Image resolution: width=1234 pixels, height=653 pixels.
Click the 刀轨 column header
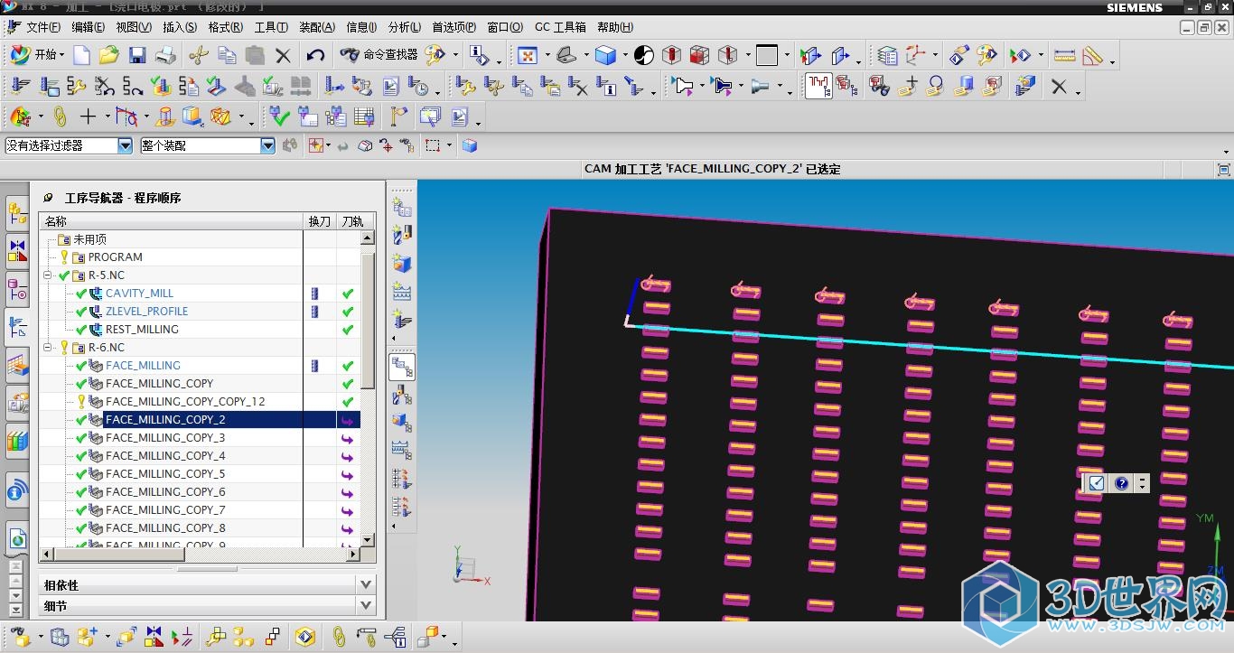point(352,221)
